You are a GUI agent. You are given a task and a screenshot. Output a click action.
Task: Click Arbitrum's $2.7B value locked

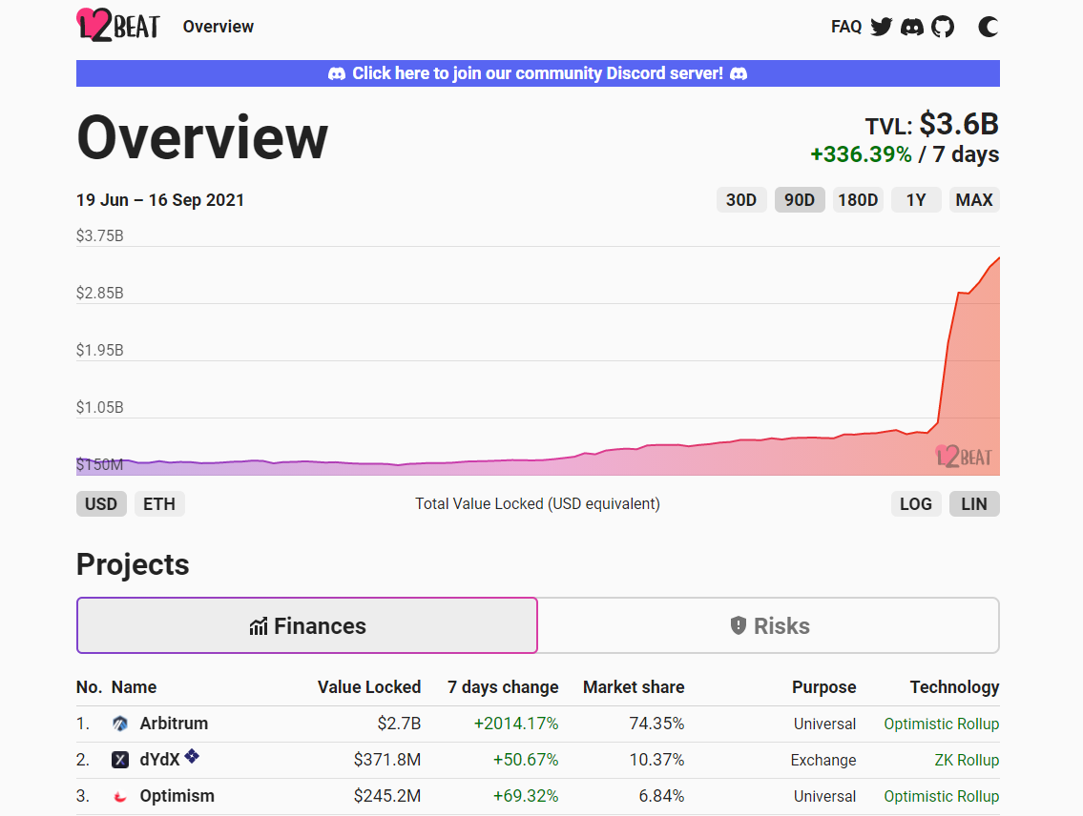399,724
